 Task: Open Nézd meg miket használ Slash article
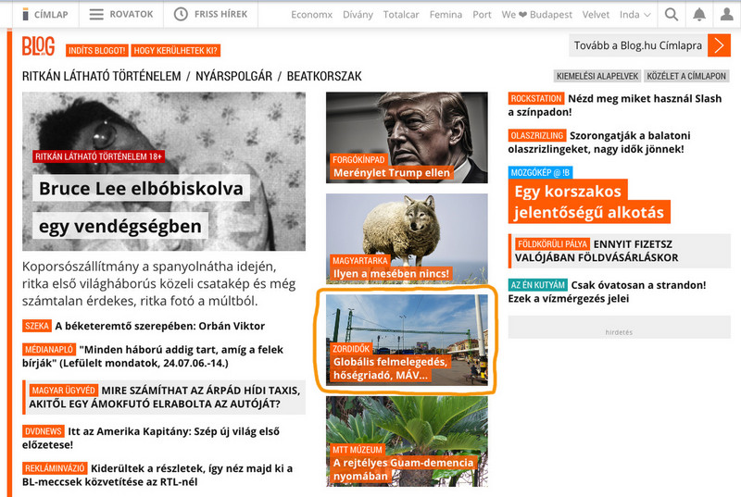click(x=615, y=106)
